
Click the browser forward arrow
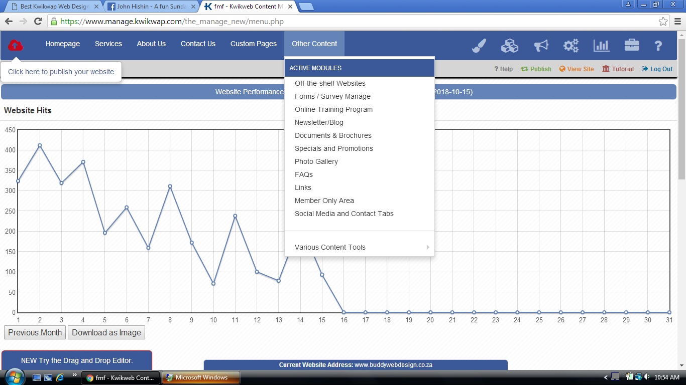point(23,22)
